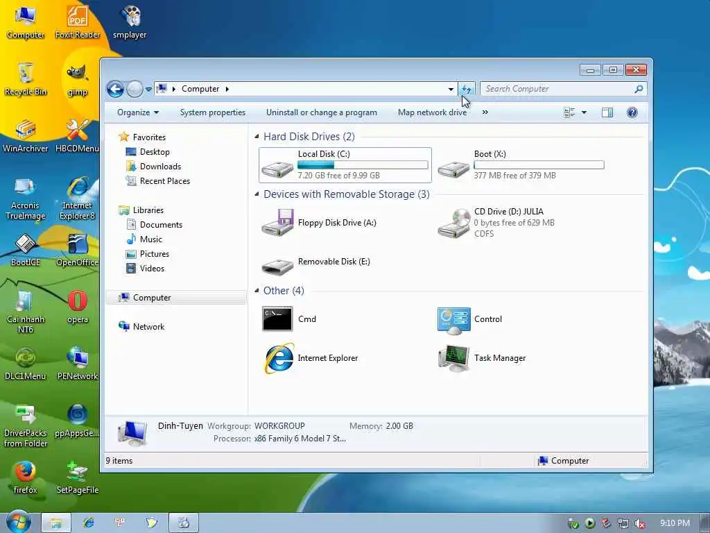Select Libraries in navigation pane
Image resolution: width=710 pixels, height=533 pixels.
148,210
